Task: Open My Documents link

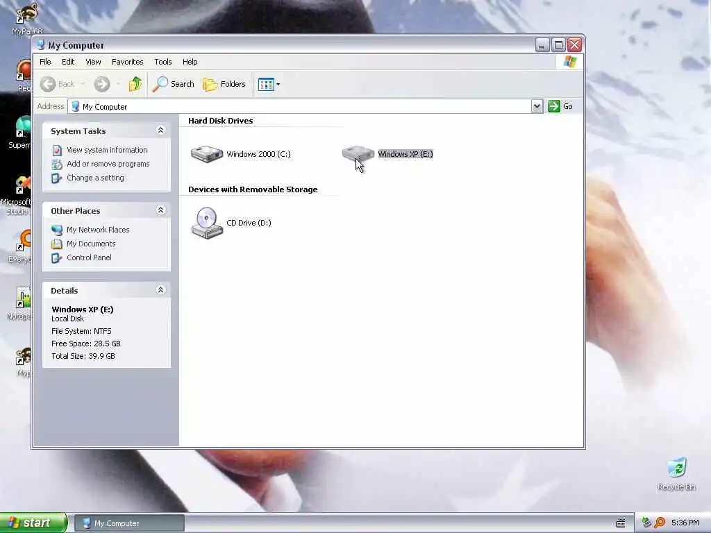Action: point(91,244)
